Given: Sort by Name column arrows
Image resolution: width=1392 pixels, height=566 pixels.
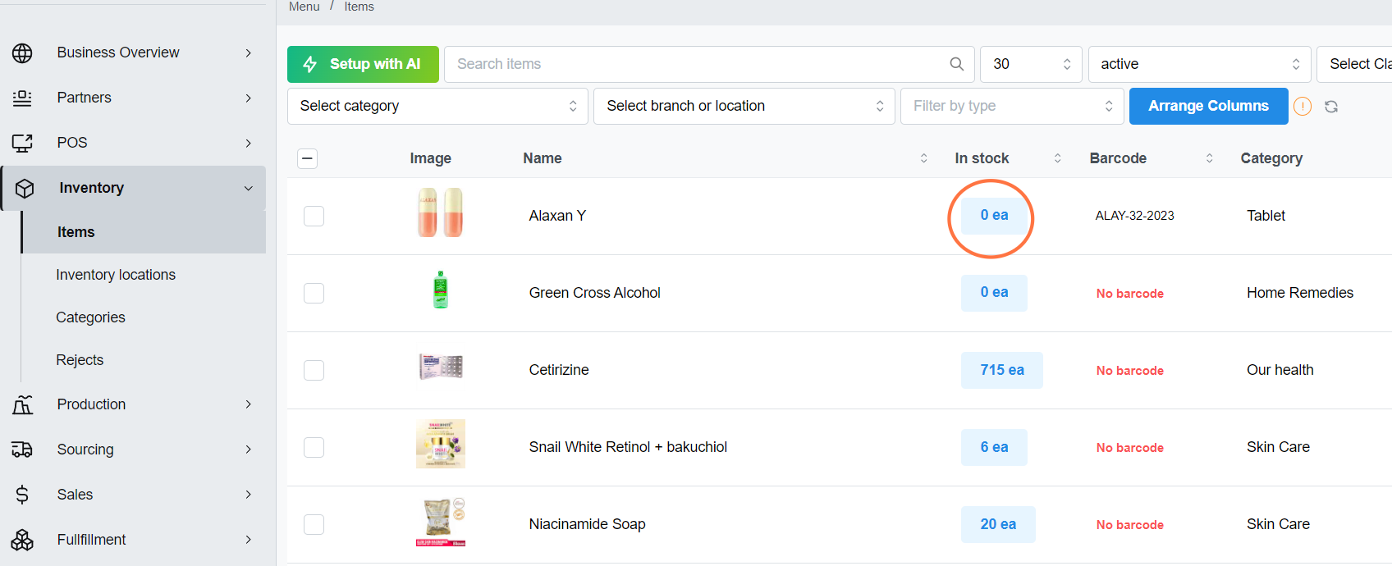Looking at the screenshot, I should point(923,158).
